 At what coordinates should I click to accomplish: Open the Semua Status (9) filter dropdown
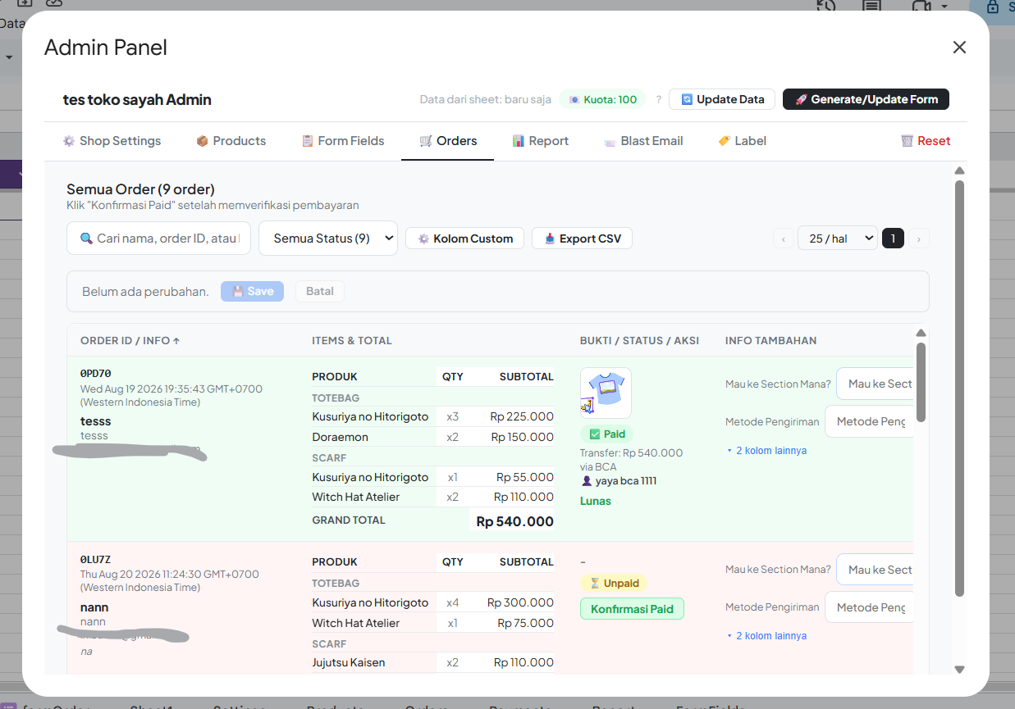point(328,239)
